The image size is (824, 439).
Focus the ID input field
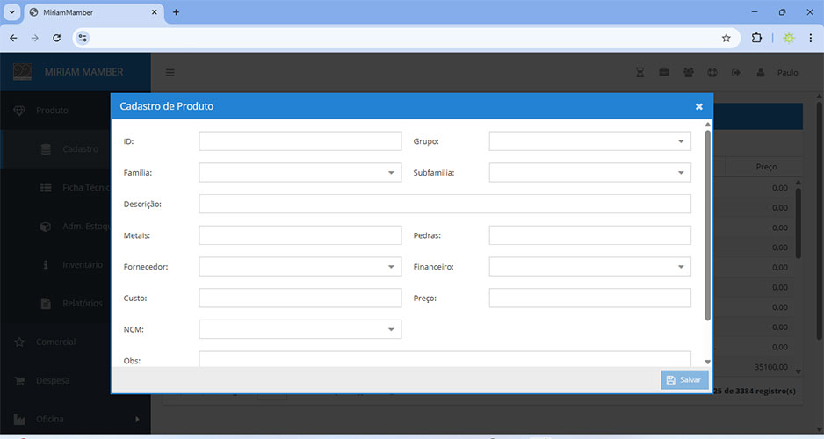[x=300, y=141]
